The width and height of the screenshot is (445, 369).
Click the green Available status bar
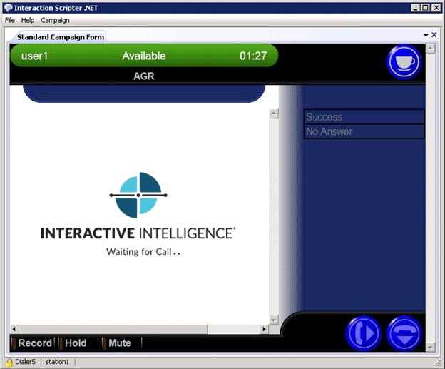click(x=143, y=56)
